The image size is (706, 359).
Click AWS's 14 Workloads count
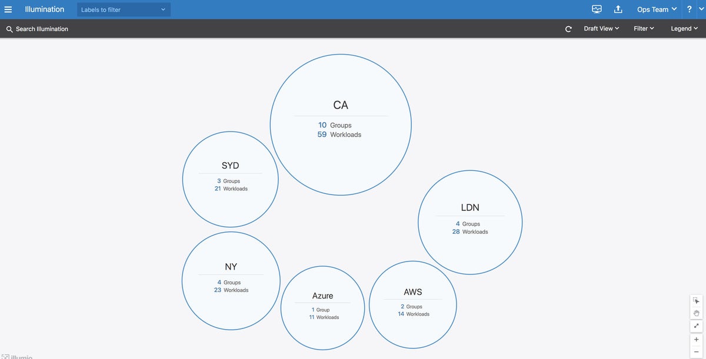tap(414, 314)
